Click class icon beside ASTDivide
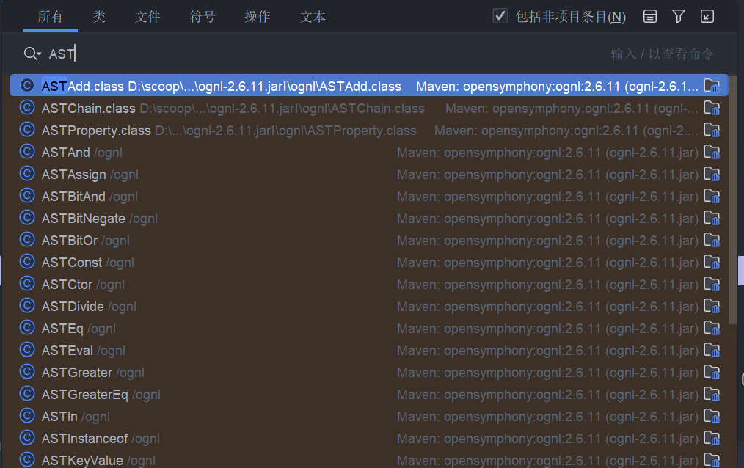Viewport: 744px width, 468px height. (x=27, y=305)
